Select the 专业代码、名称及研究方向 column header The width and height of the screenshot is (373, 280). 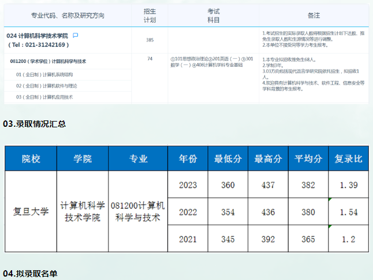point(68,16)
